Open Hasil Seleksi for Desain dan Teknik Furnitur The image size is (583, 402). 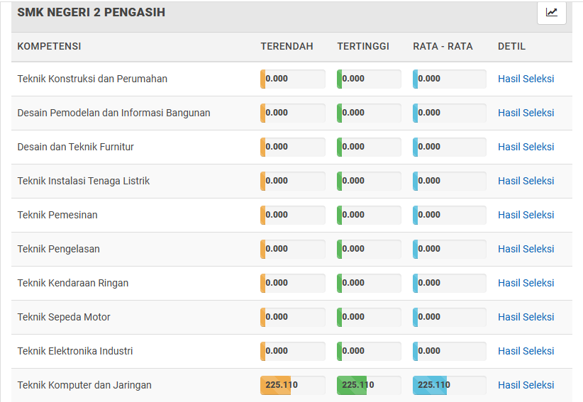click(526, 147)
